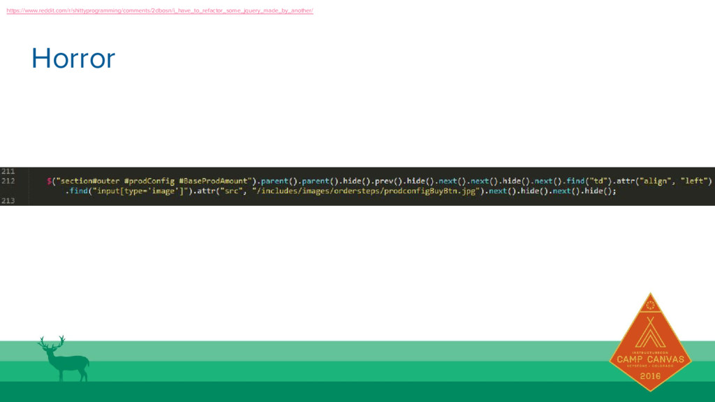Select the Horror slide title
Image resolution: width=715 pixels, height=402 pixels.
point(73,59)
